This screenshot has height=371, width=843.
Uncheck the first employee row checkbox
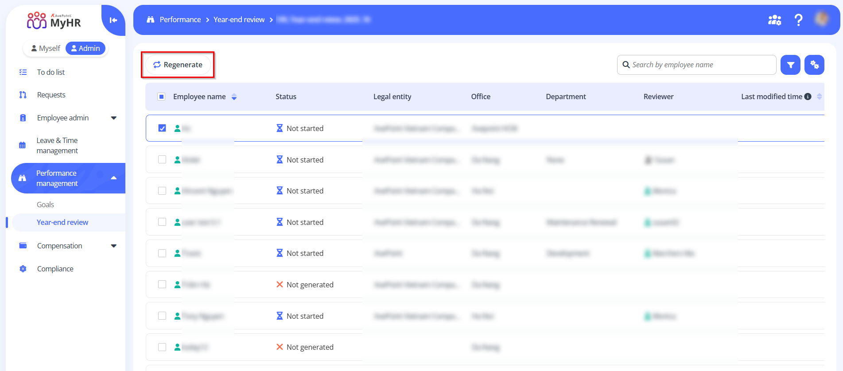point(162,128)
